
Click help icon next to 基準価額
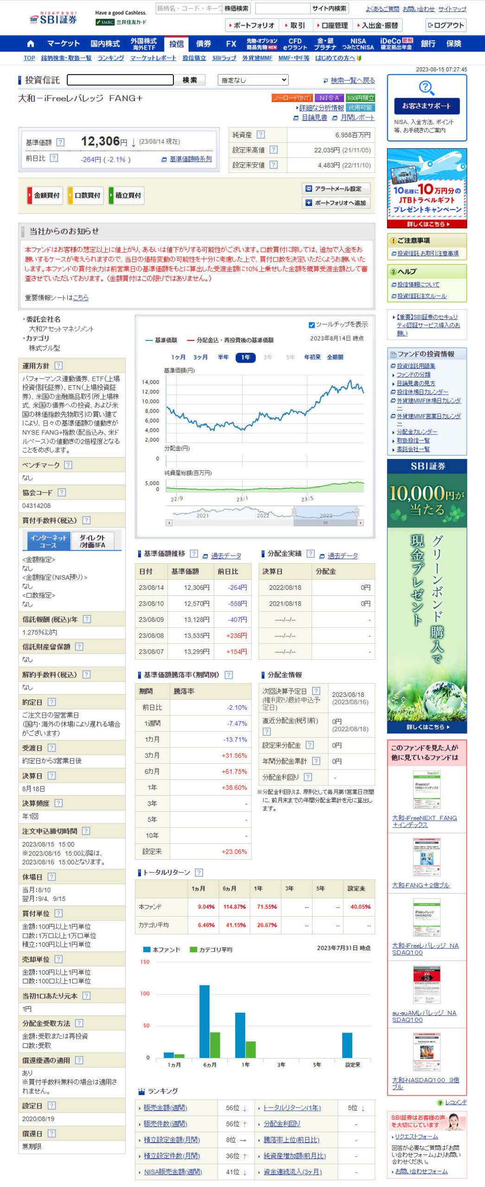pyautogui.click(x=60, y=142)
